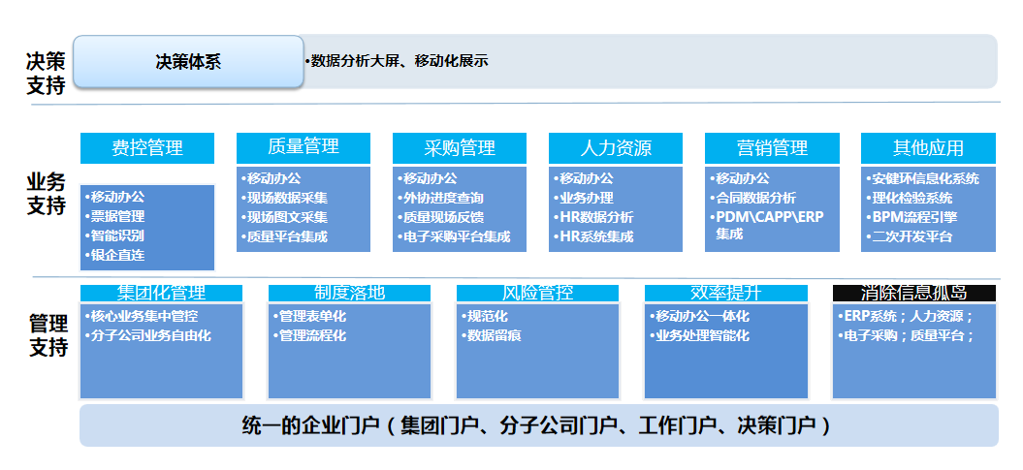Click 管理表单化 item
The height and width of the screenshot is (470, 1023).
[310, 317]
